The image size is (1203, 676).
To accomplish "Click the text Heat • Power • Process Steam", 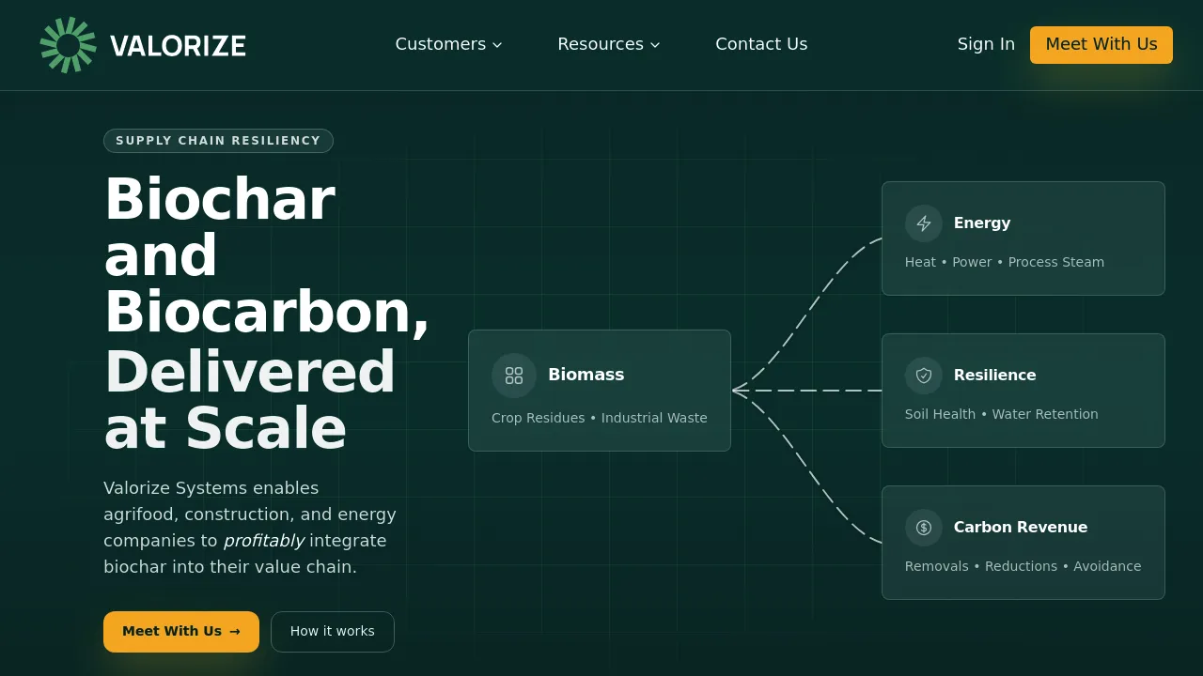I will point(1005,262).
